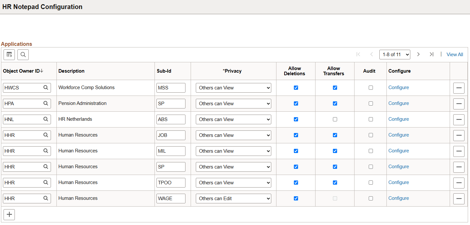Screen dimensions: 470x225
Task: Enable Audit for Pension Administration
Action: click(x=370, y=103)
